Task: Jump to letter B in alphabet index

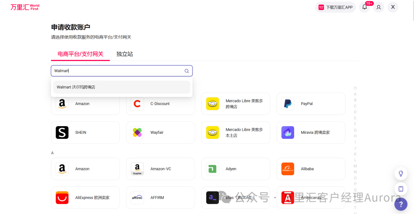Action: pyautogui.click(x=355, y=100)
